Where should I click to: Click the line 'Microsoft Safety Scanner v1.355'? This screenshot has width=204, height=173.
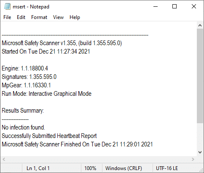pyautogui.click(x=62, y=43)
